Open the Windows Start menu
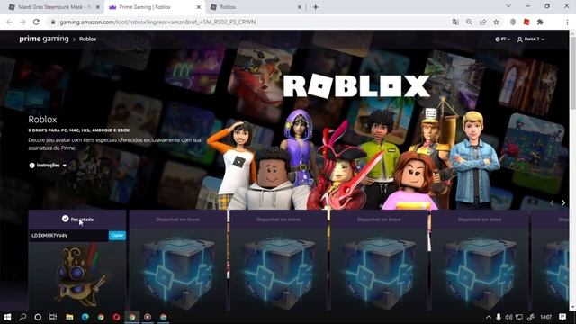 coord(7,317)
